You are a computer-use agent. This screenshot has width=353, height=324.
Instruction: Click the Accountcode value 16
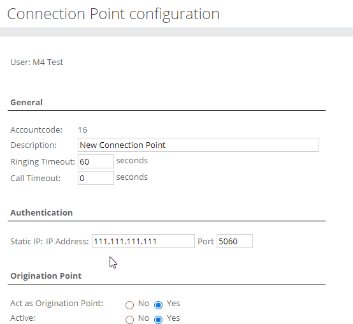coord(82,129)
